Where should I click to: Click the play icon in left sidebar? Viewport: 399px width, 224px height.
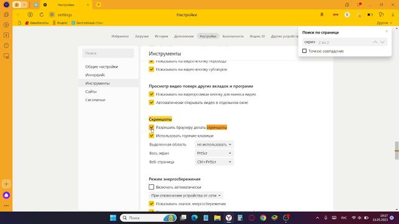point(6,25)
